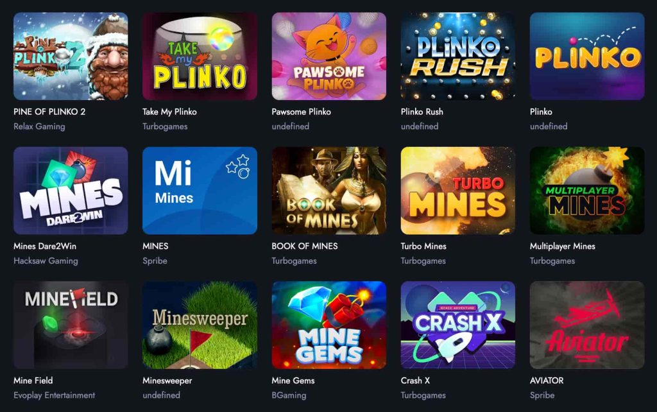Select the blue Spribe Mi Mines tile
657x412 pixels.
[200, 191]
